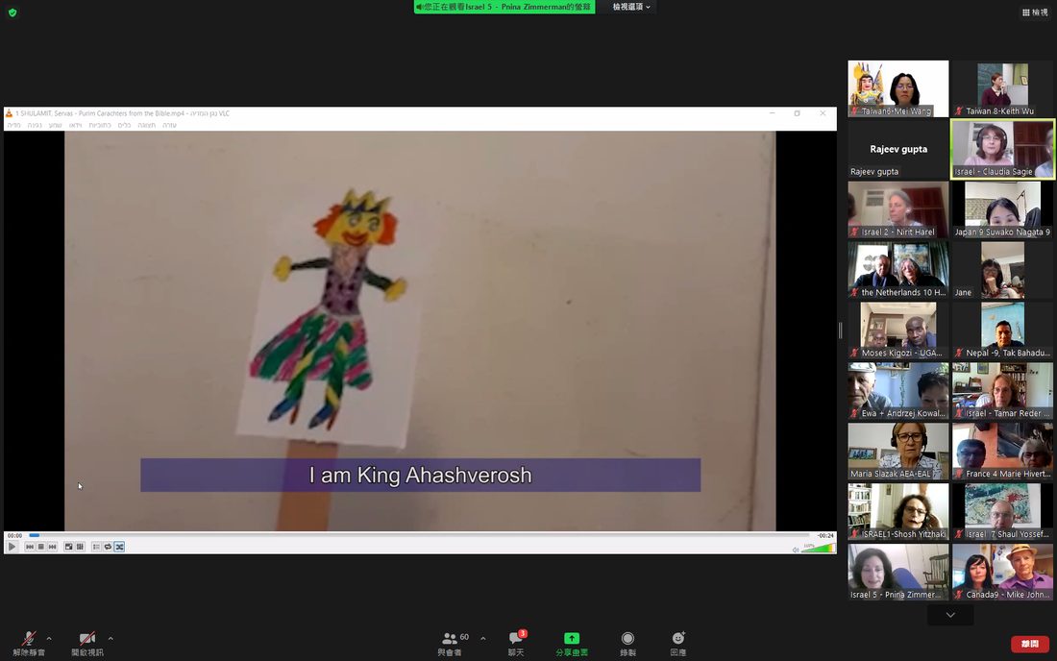Image resolution: width=1057 pixels, height=661 pixels.
Task: Click the red Leave meeting button
Action: (x=1029, y=644)
